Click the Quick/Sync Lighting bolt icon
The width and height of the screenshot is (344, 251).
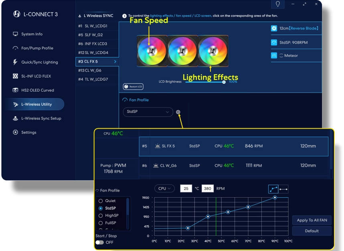click(15, 62)
